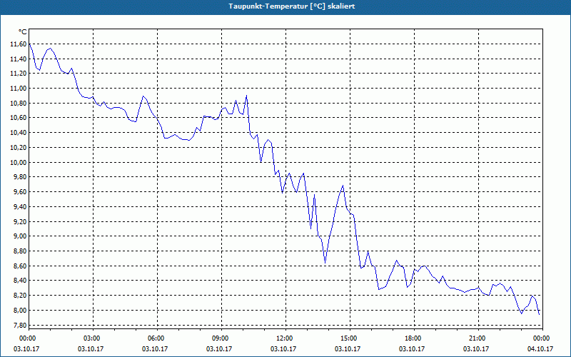Pick the 10,60 axis tick label
Screen dimensions: 571x357
[19, 118]
